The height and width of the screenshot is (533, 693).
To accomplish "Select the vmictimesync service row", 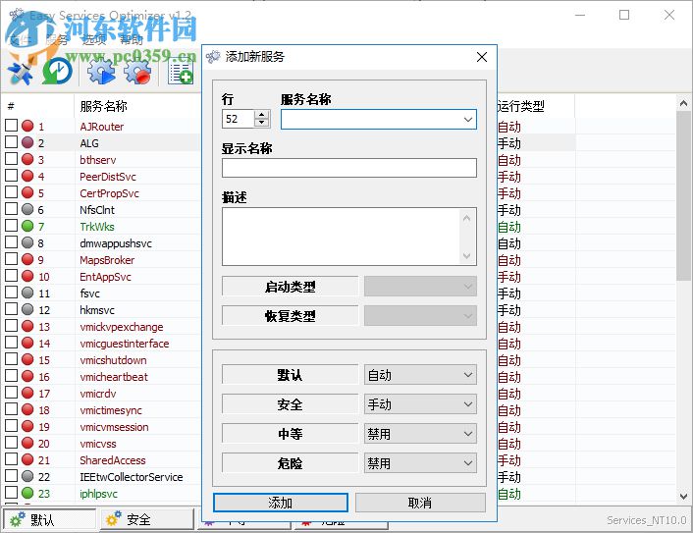I will pyautogui.click(x=111, y=410).
